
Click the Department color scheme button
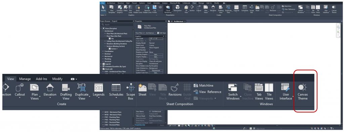tap(156, 71)
